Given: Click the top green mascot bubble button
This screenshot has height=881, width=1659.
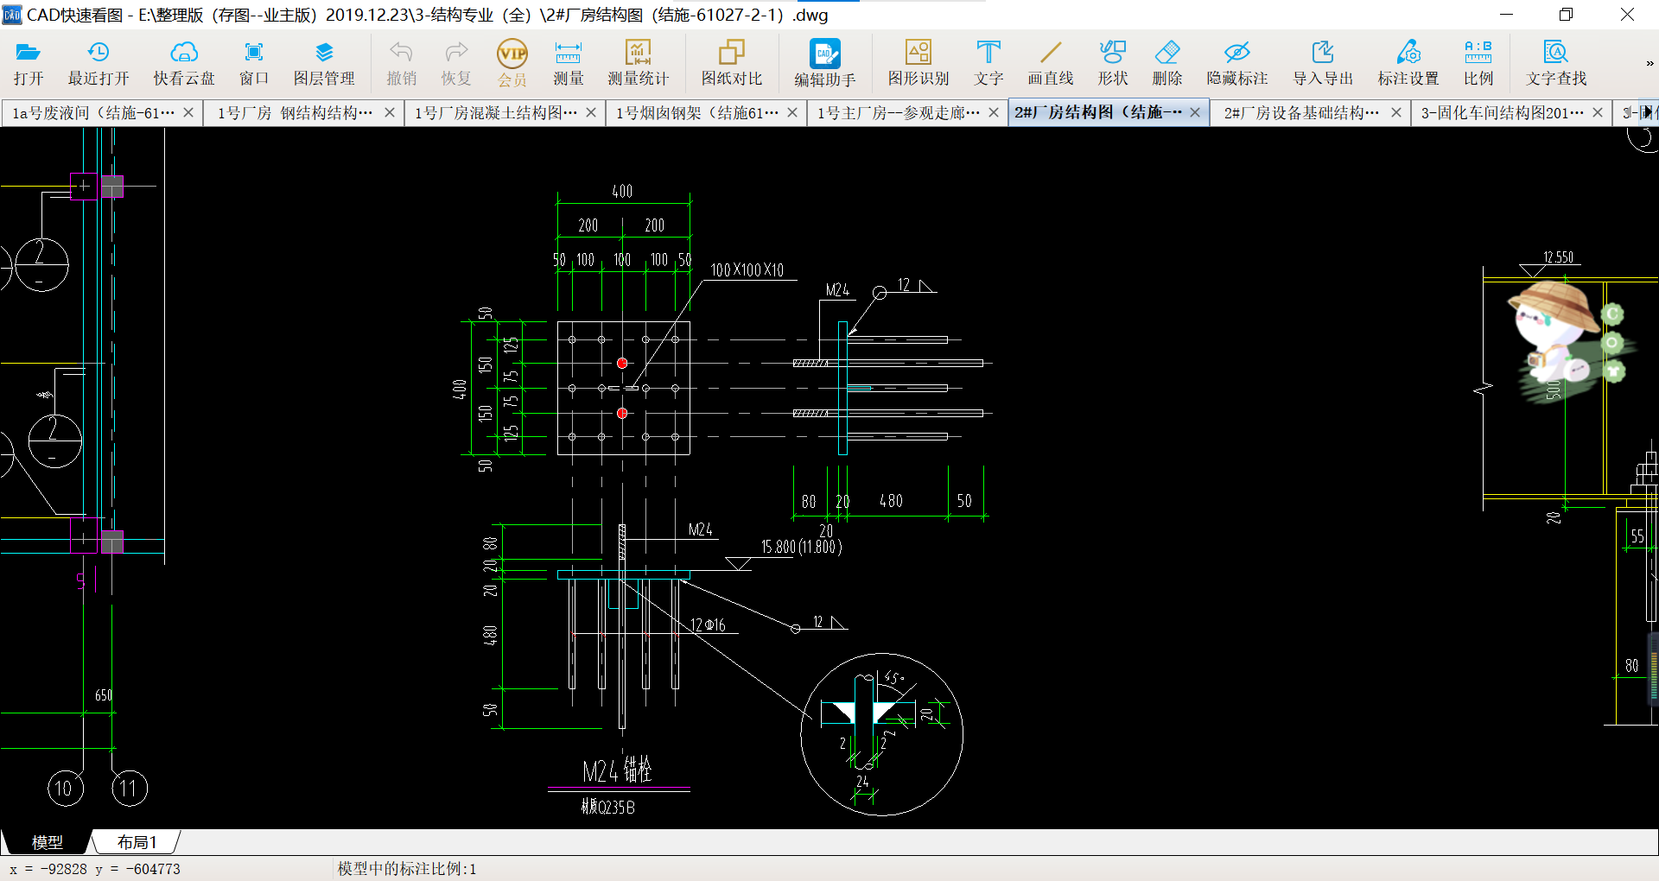Looking at the screenshot, I should (x=1612, y=314).
